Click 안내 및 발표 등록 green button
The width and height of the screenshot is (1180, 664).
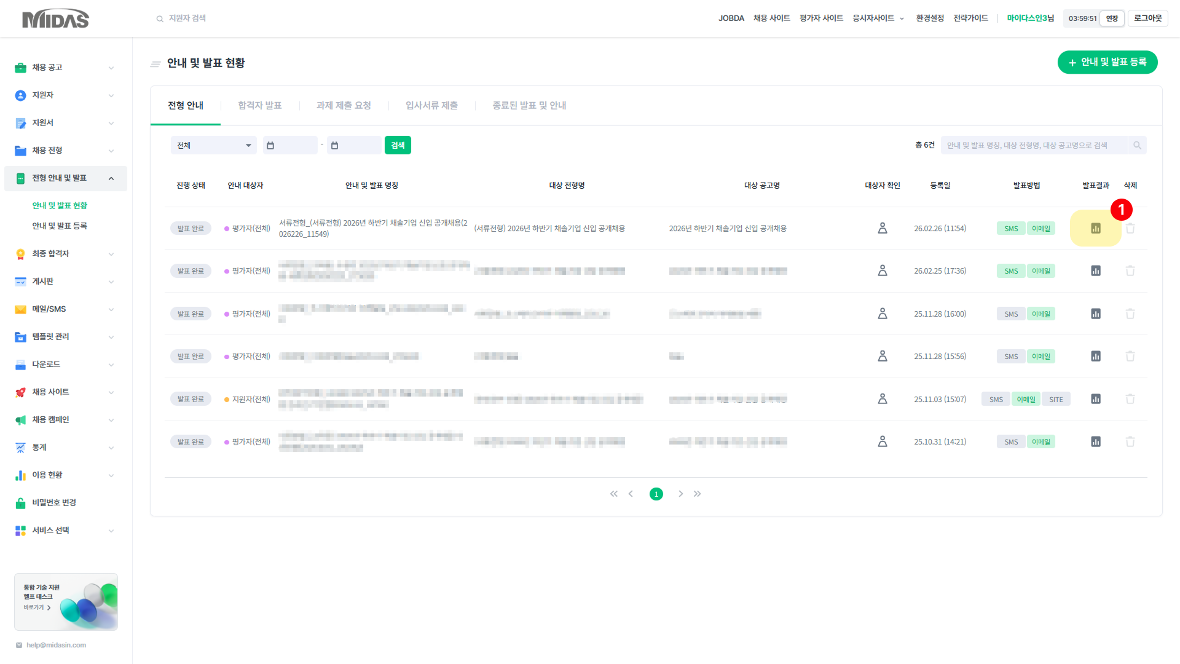[1107, 62]
